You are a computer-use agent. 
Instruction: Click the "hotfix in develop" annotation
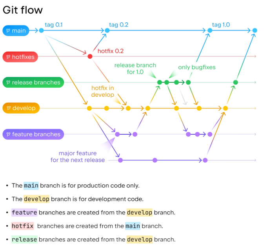[102, 91]
